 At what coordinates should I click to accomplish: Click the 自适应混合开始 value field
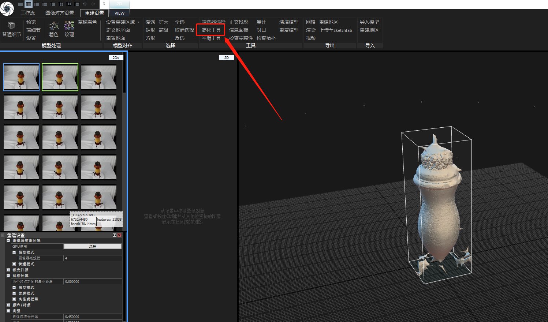93,317
